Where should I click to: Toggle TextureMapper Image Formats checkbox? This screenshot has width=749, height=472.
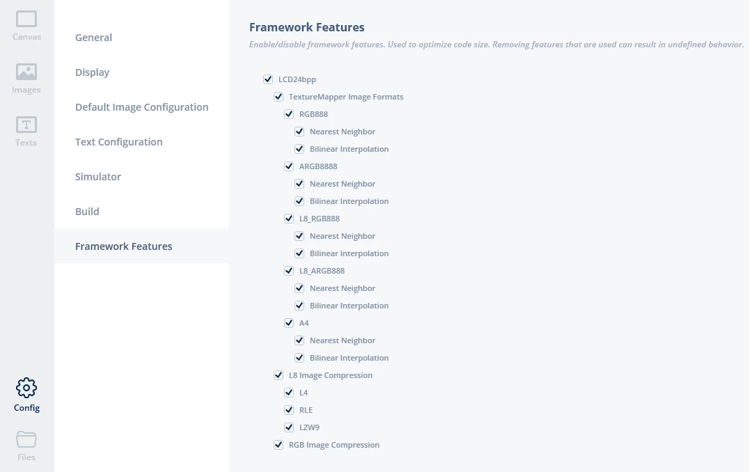click(278, 97)
